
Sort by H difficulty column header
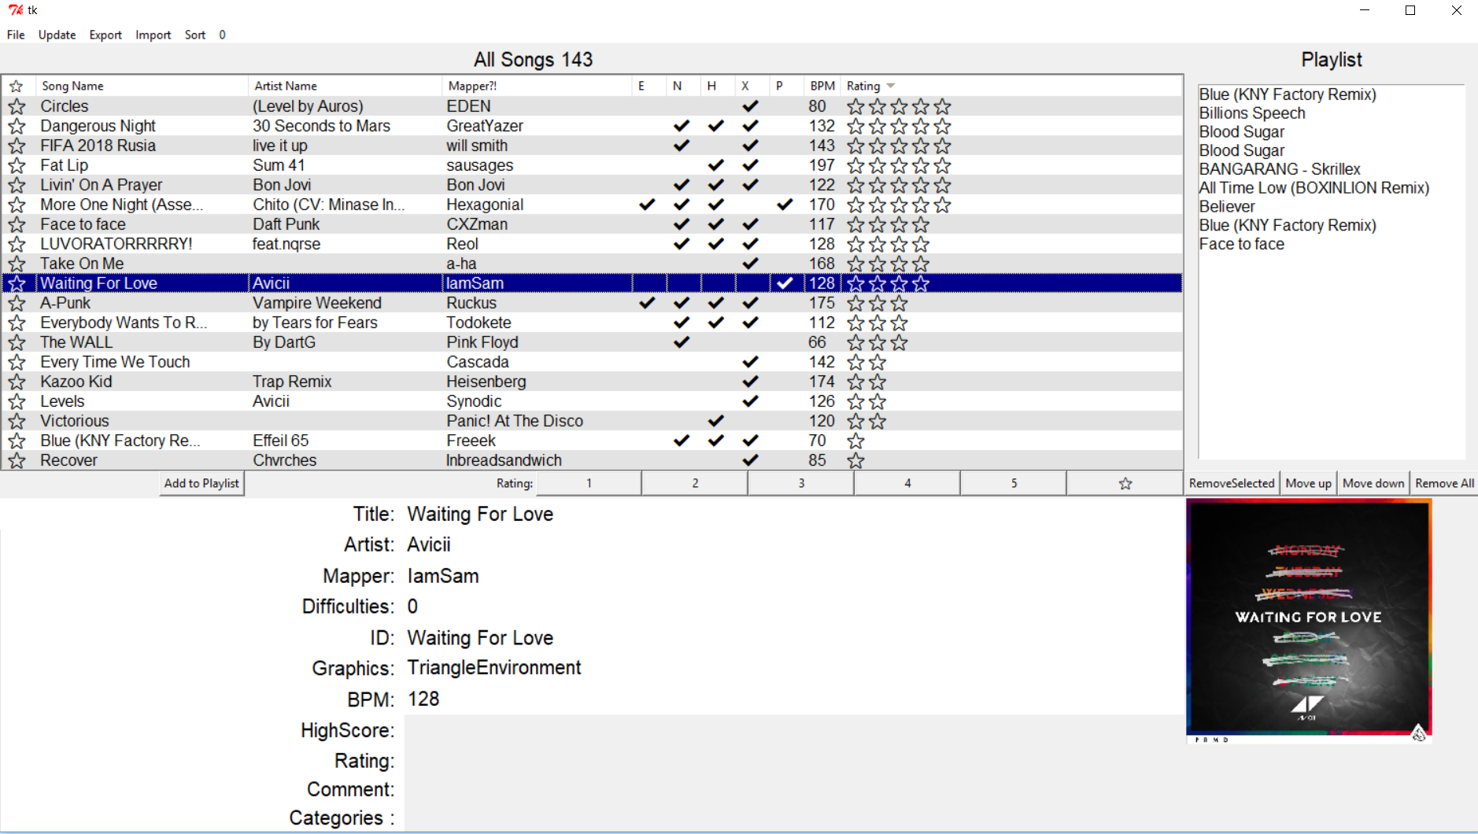click(x=718, y=86)
